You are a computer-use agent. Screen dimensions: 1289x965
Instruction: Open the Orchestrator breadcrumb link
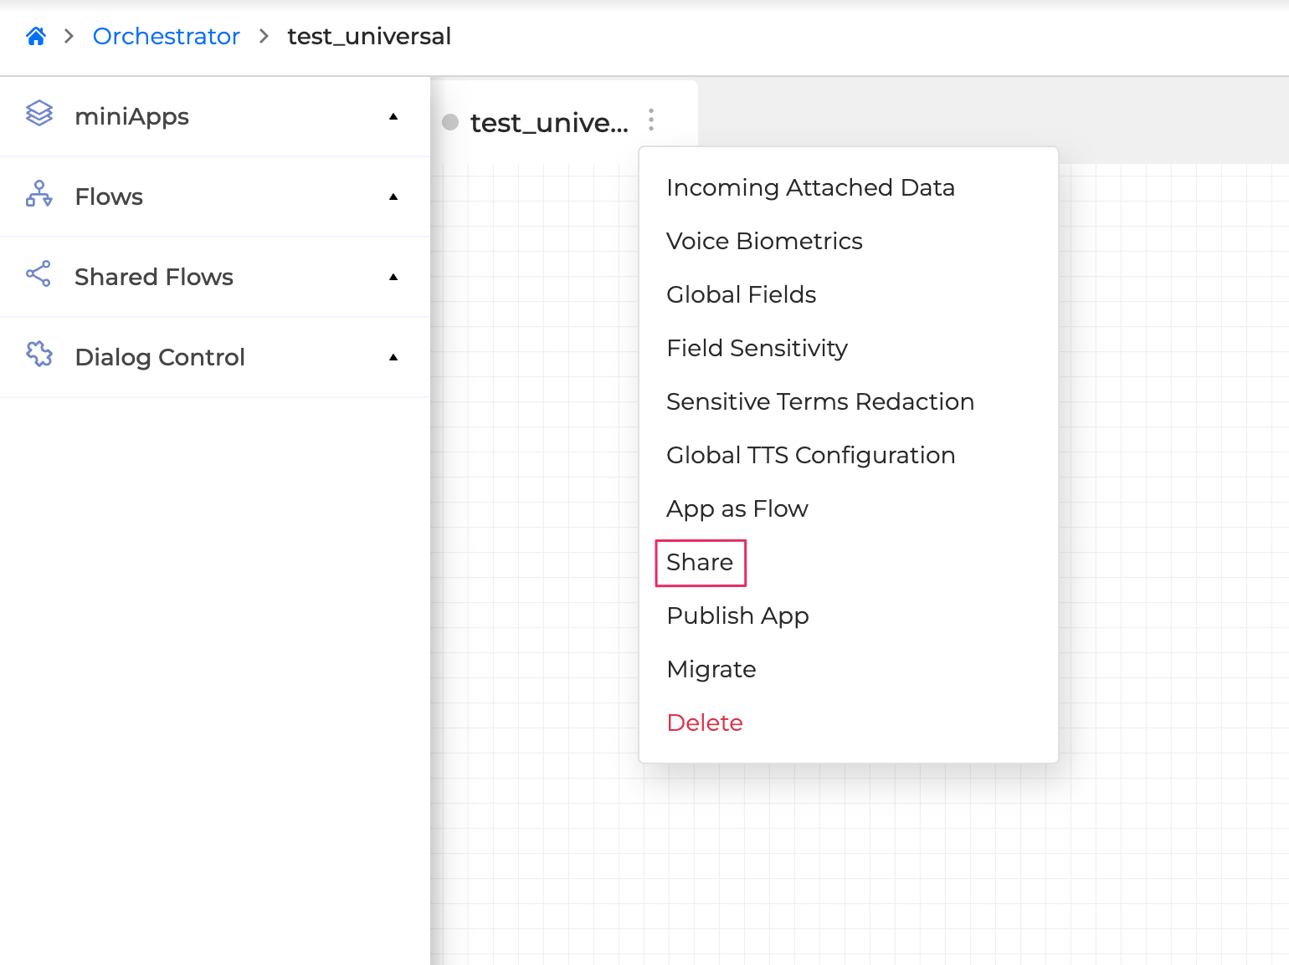[x=167, y=36]
